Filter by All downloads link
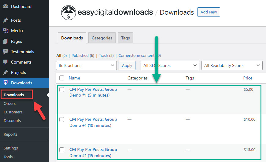The width and height of the screenshot is (266, 162). (x=59, y=55)
